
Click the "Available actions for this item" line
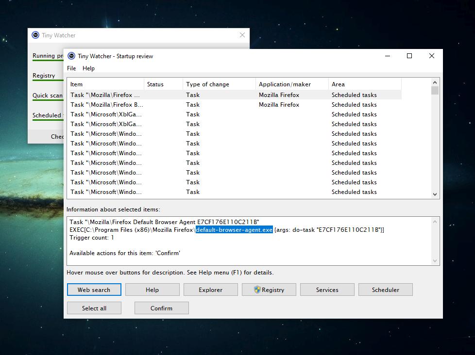point(125,253)
